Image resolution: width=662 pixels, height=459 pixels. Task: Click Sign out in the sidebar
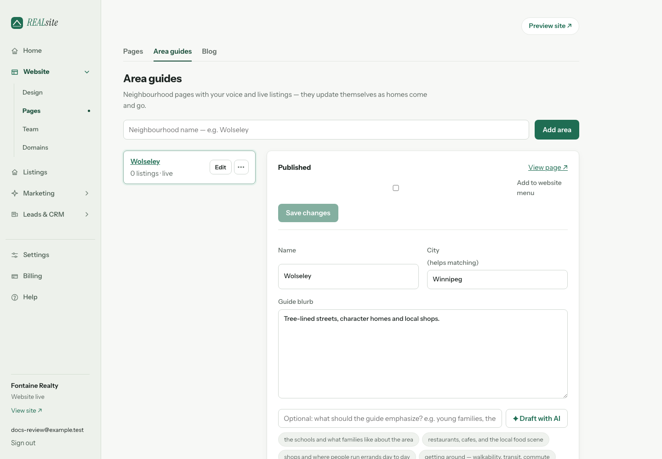coord(23,443)
